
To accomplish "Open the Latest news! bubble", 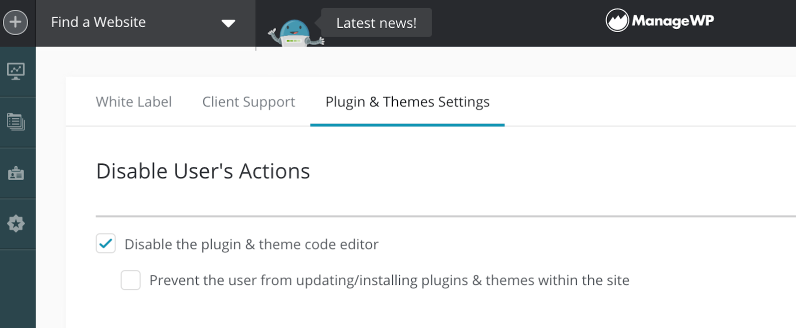I will (x=376, y=23).
